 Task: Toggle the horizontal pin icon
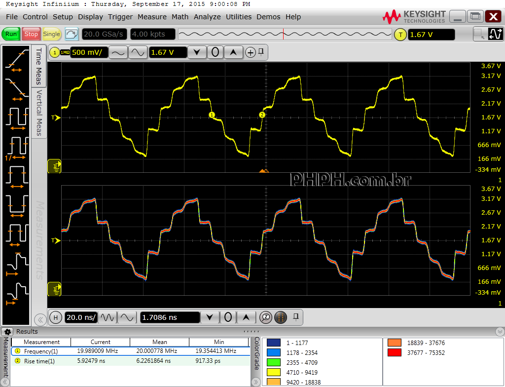[296, 316]
